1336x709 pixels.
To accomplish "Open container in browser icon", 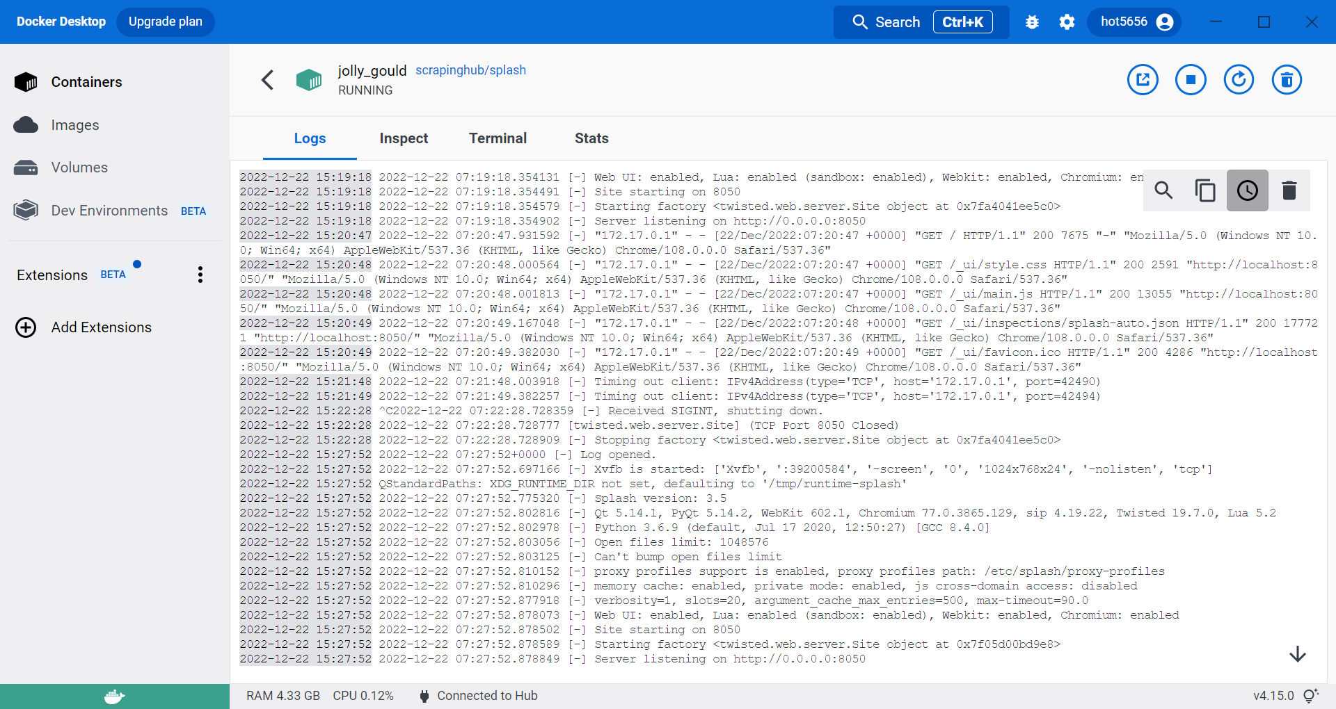I will click(x=1143, y=80).
